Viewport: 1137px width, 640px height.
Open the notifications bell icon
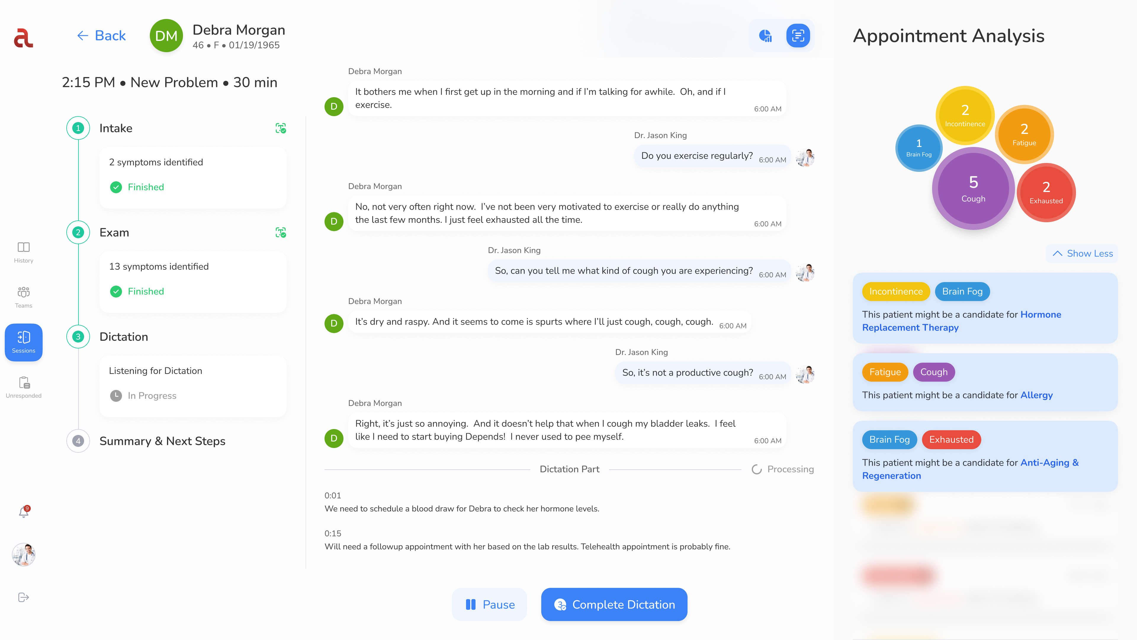click(24, 512)
